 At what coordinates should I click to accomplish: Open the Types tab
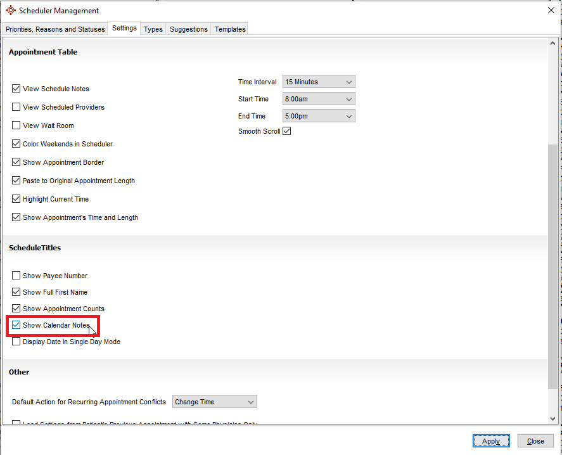153,29
